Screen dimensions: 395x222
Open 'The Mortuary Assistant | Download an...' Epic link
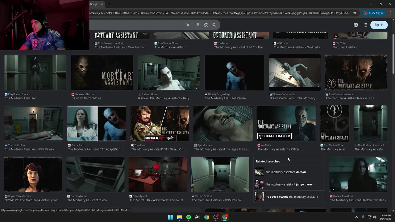(x=121, y=47)
